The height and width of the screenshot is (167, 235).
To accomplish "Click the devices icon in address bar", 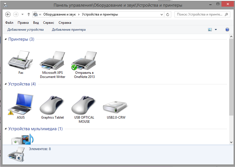I will pos(35,14).
